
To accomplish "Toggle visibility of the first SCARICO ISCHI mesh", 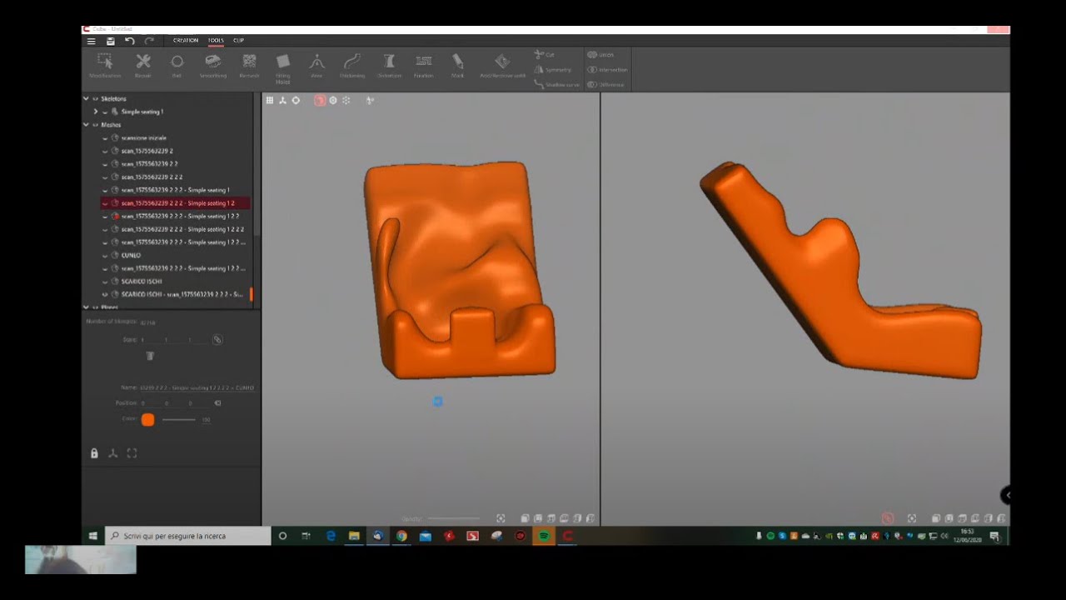I will (x=105, y=282).
